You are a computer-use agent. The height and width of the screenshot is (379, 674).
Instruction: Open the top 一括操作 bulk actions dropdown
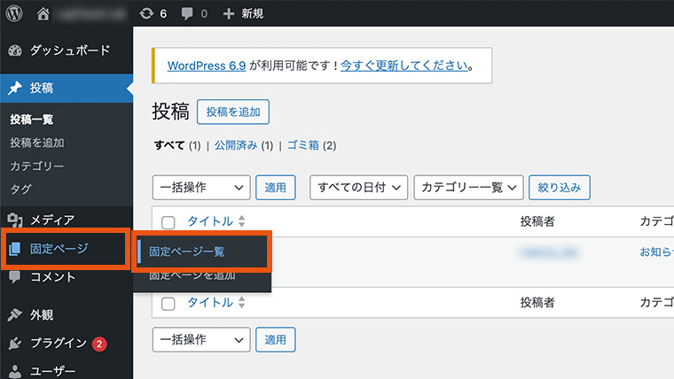[x=201, y=187]
